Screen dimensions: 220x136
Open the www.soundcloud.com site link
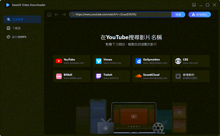point(155,78)
